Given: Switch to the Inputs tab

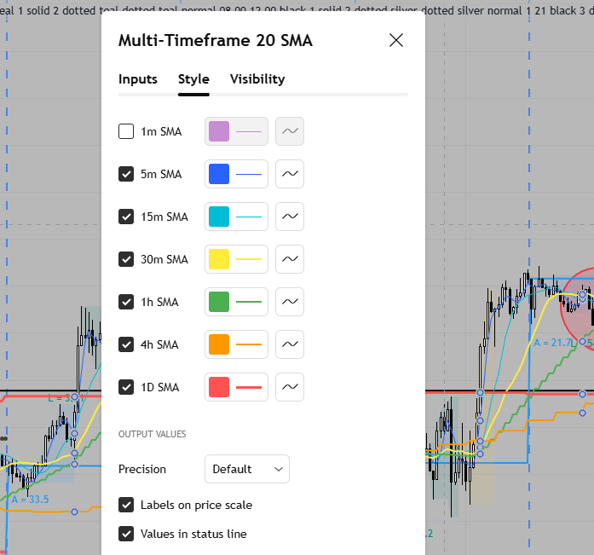Looking at the screenshot, I should click(138, 79).
